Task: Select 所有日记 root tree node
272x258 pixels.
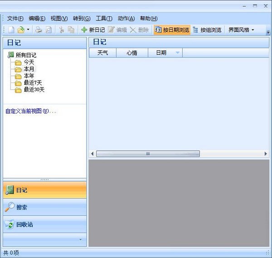Action: pos(26,55)
